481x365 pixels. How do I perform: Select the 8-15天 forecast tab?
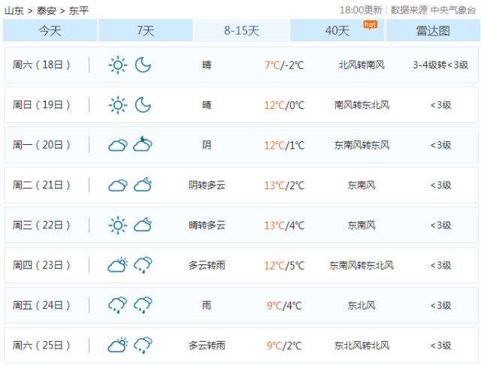(241, 30)
